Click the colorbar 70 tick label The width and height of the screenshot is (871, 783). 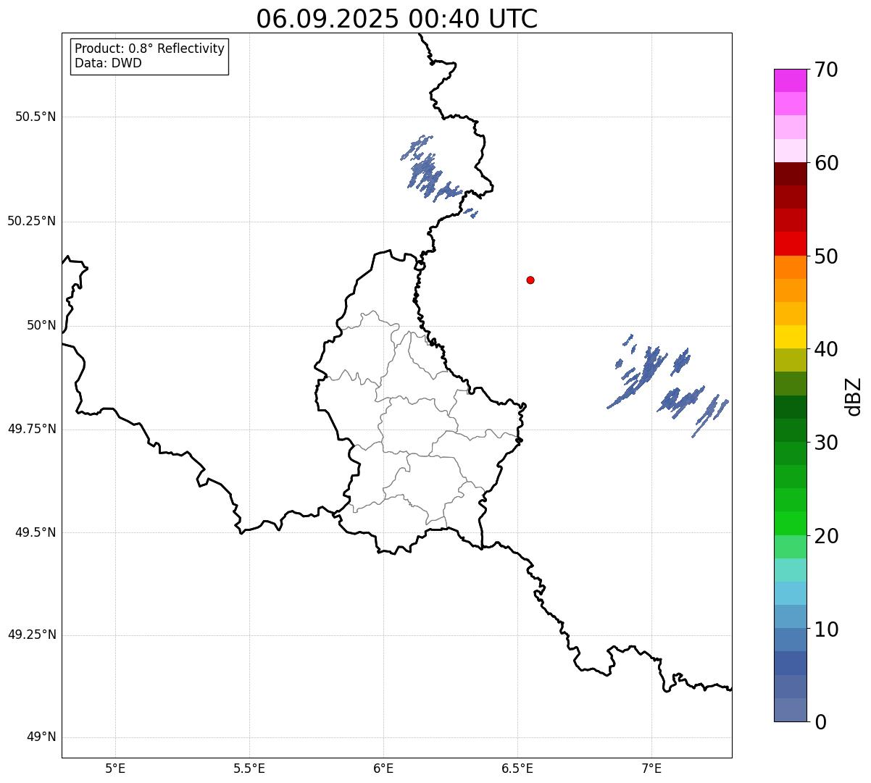(826, 70)
